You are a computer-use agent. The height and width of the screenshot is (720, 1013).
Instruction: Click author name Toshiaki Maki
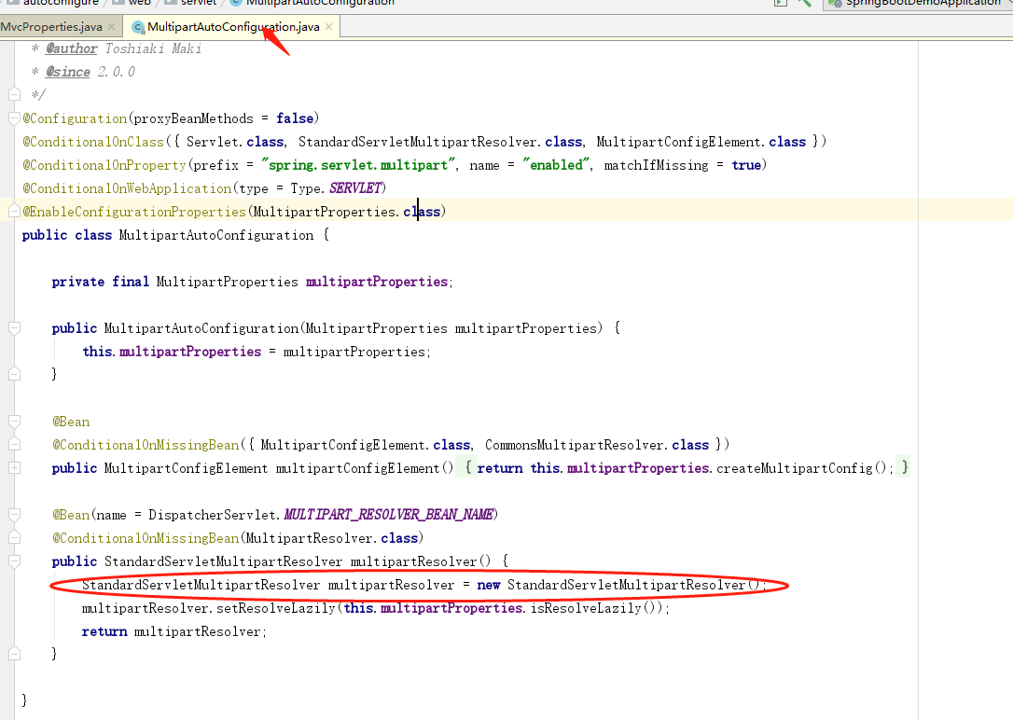(x=153, y=48)
